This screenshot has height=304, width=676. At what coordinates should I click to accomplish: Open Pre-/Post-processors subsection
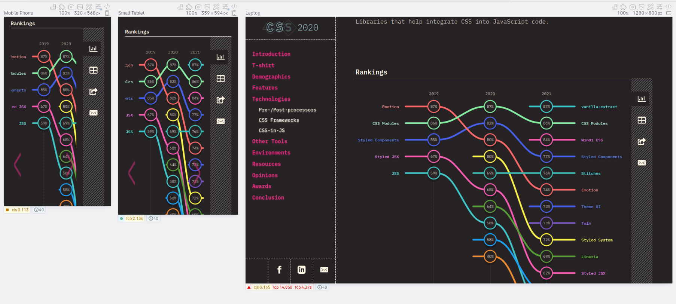287,110
